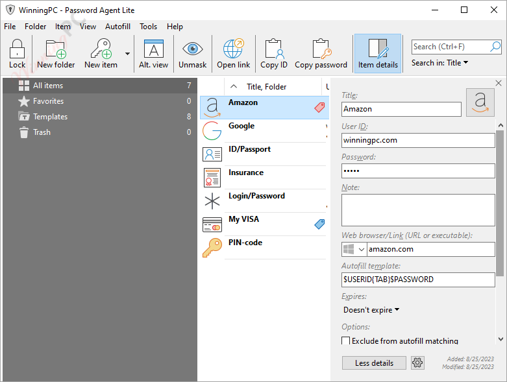Select the Templates folder

tap(100, 117)
